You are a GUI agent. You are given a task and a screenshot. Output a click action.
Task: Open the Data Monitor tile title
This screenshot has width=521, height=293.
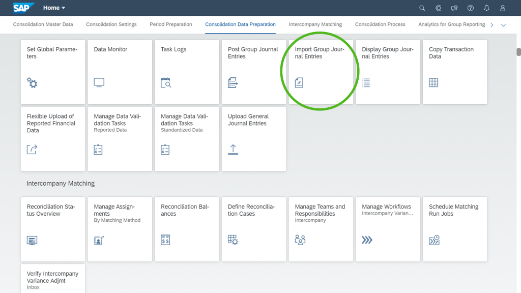click(x=110, y=49)
